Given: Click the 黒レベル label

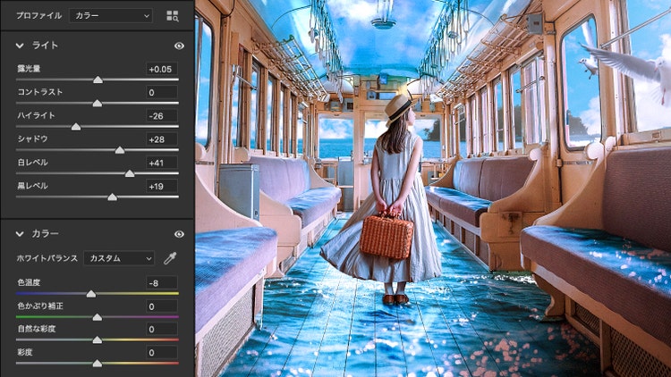Looking at the screenshot, I should point(32,186).
